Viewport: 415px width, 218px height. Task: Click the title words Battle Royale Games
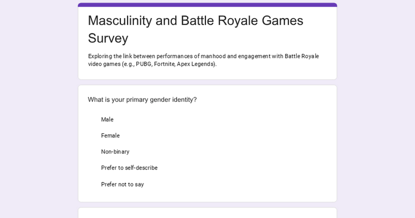[242, 21]
